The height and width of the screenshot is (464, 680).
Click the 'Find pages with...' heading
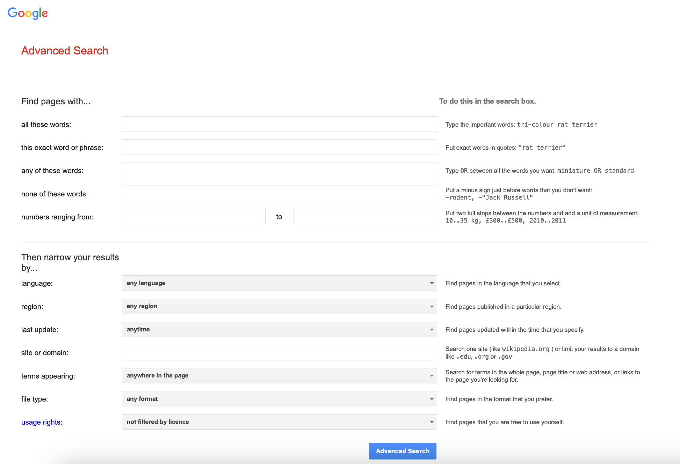click(x=56, y=101)
